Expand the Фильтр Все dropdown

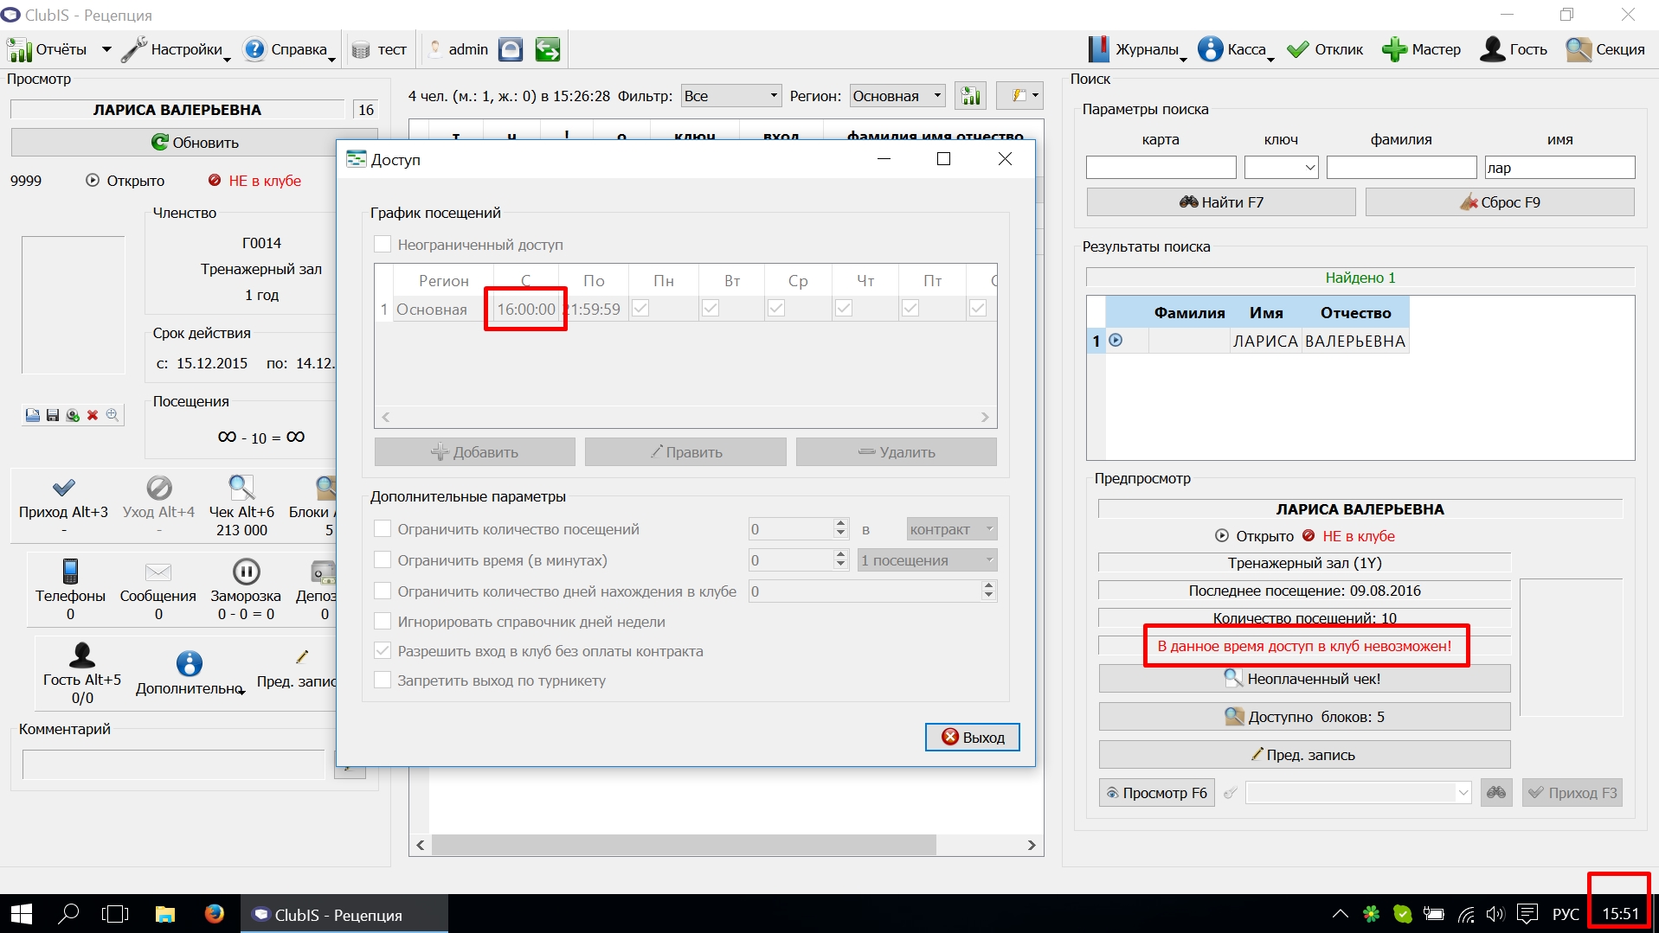[x=731, y=96]
